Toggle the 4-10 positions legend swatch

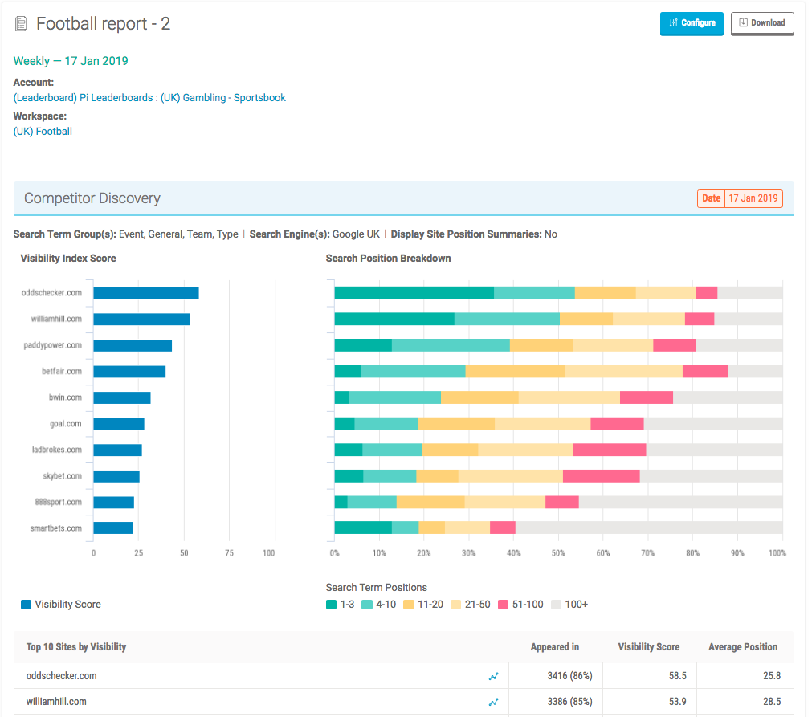pos(366,605)
